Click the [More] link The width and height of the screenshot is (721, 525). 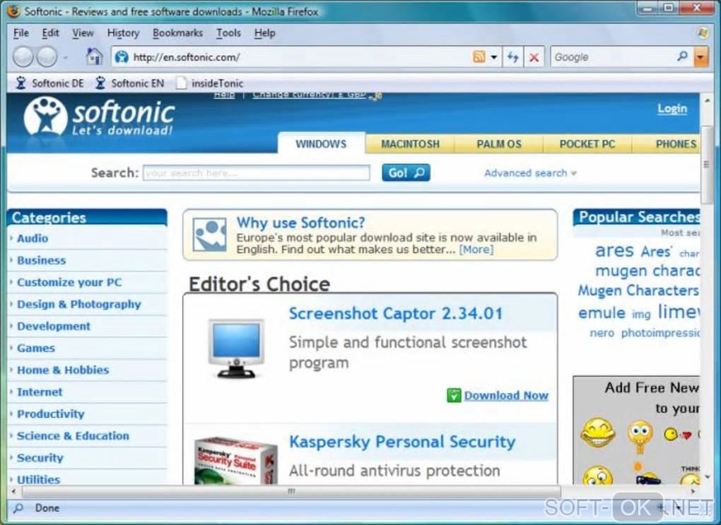476,249
